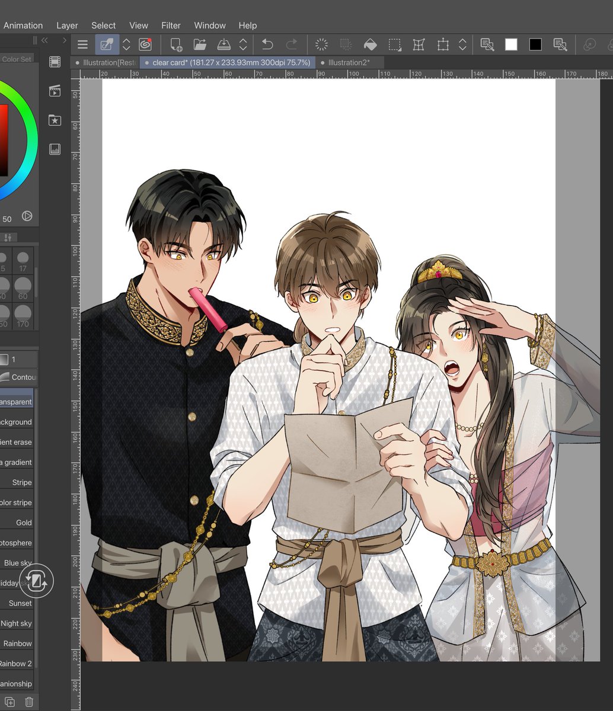Collapse the color panel with the double chevron
The image size is (613, 711).
(x=43, y=40)
